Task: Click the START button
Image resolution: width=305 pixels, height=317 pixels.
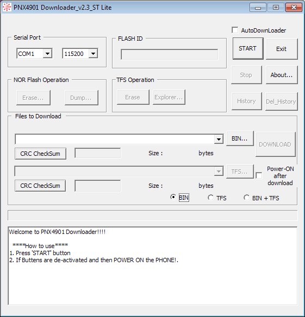Action: [248, 48]
